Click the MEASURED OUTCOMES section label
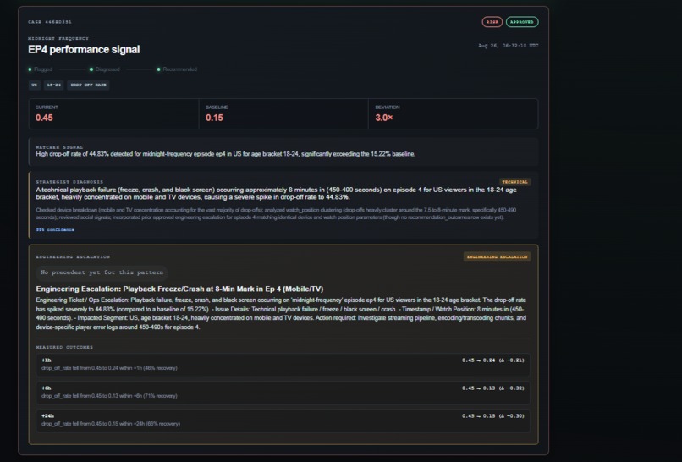Viewport: 682px width, 462px height. [x=64, y=347]
